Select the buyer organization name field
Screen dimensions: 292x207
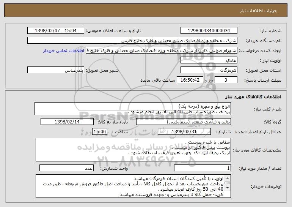(x=132, y=41)
